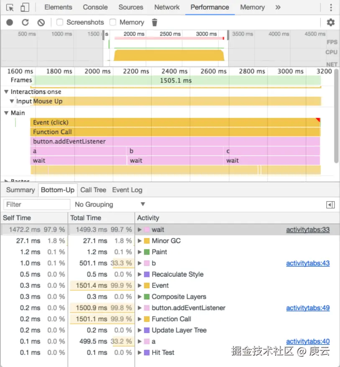The height and width of the screenshot is (367, 340).
Task: Click the inspect element cursor icon
Action: 10,8
